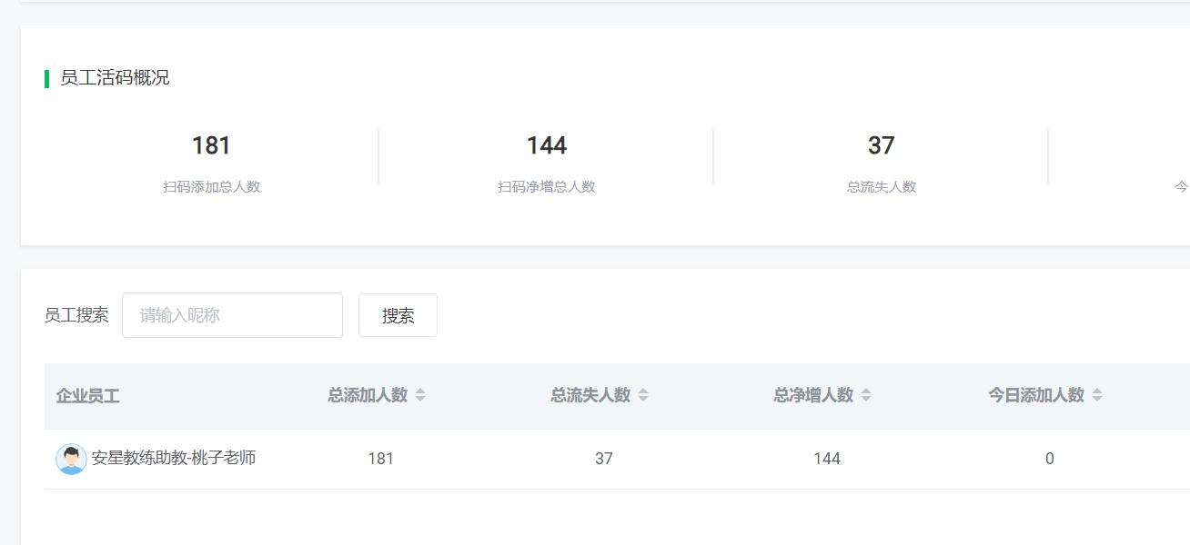This screenshot has width=1190, height=545.
Task: Click table cell value 181
Action: [x=380, y=459]
